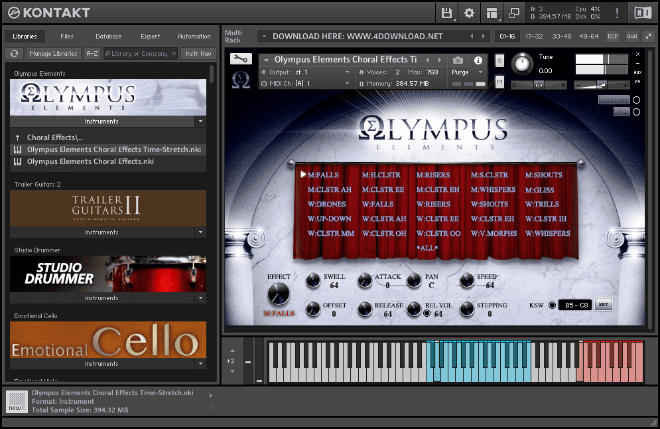Viewport: 660px width, 429px height.
Task: Open instrument edit wrench icon
Action: coord(241,59)
